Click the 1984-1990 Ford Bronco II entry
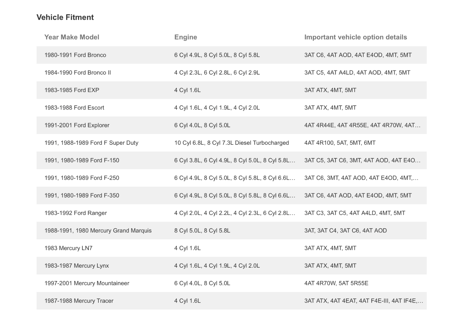Screen dimensions: 466x318 (x=77, y=73)
